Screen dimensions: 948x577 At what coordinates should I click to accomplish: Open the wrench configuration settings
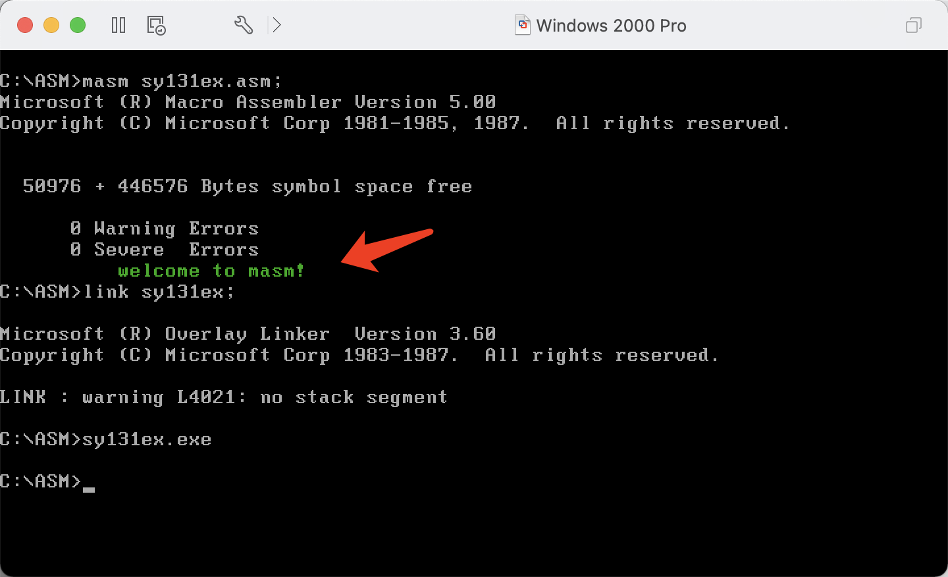click(244, 25)
